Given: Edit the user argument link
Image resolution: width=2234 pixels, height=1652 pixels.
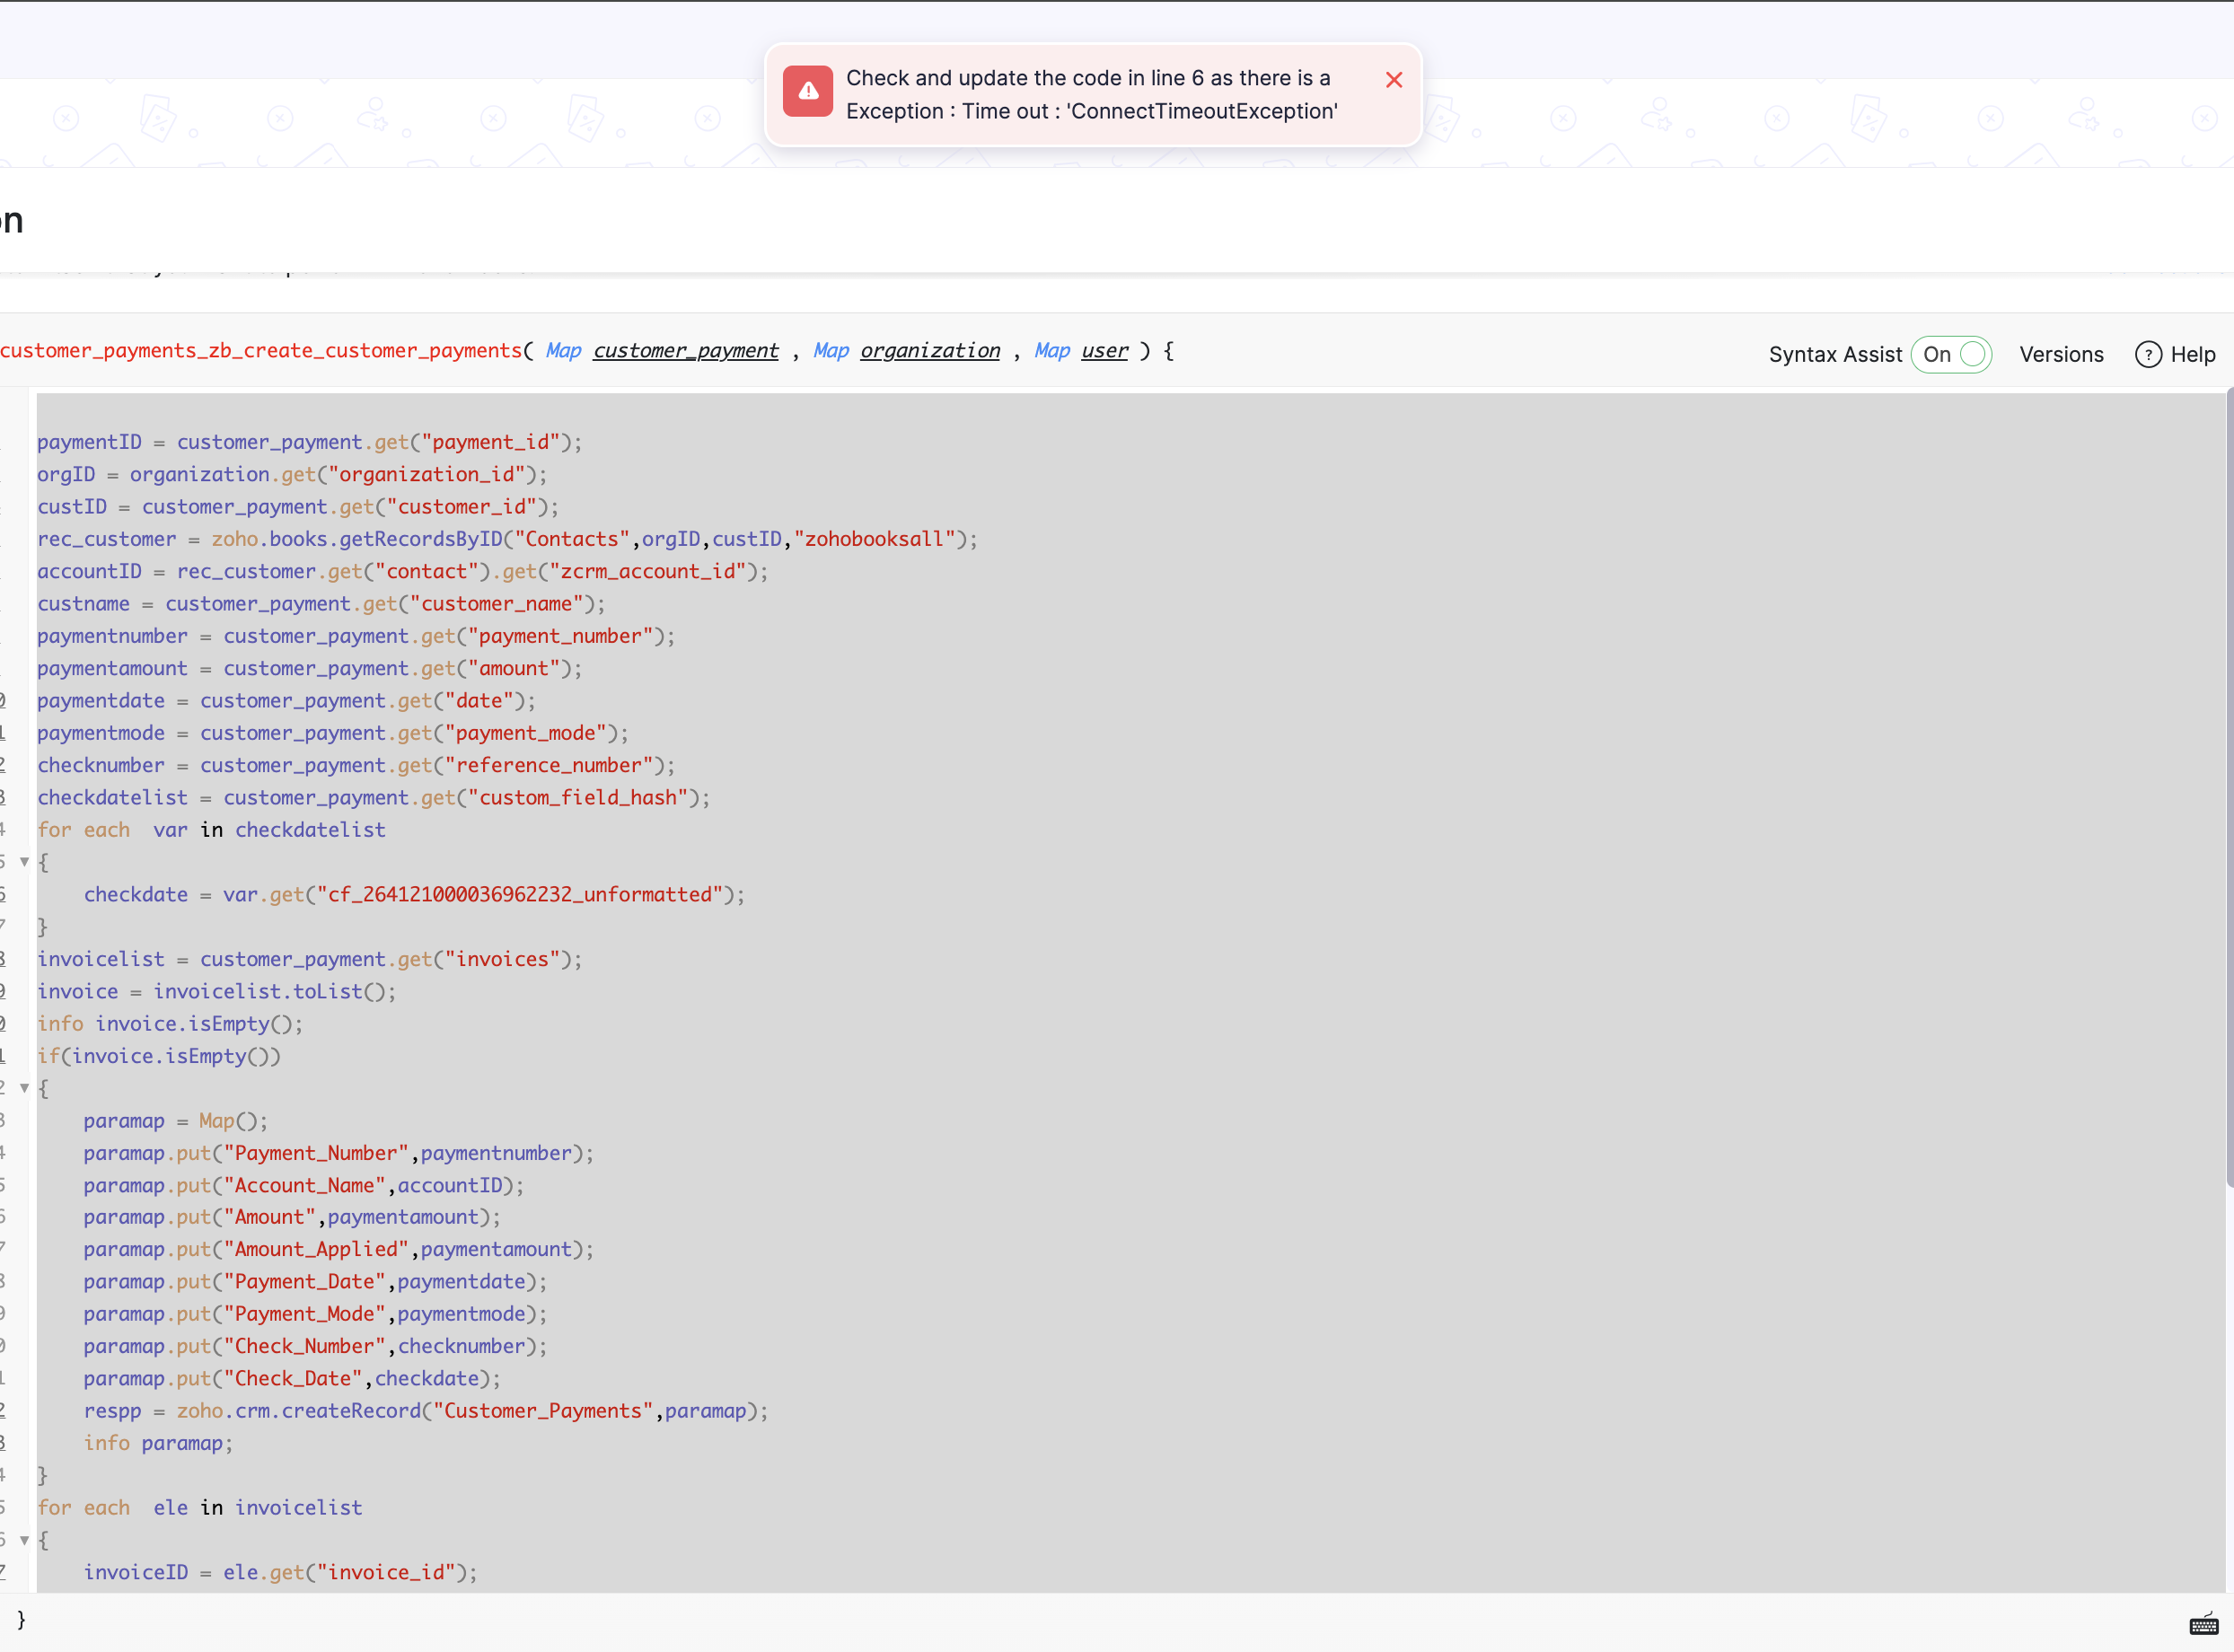Looking at the screenshot, I should pyautogui.click(x=1104, y=351).
